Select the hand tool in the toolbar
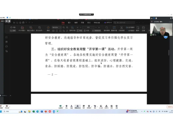The image size is (173, 125). tap(13, 27)
